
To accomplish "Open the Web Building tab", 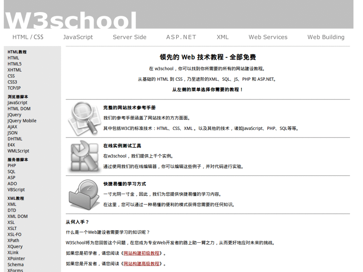I will tap(326, 37).
